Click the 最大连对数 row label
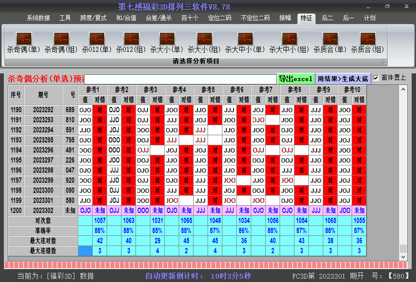 43,241
